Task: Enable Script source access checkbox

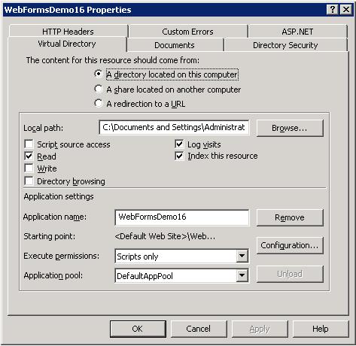Action: (29, 144)
